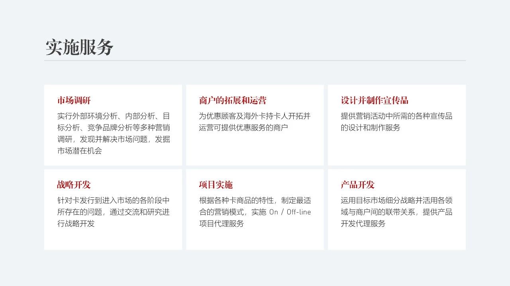Select the slide title 实施服务
510x286 pixels.
[79, 47]
